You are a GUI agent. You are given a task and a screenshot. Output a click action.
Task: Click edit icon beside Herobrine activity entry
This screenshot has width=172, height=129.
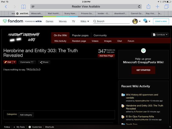(x=123, y=106)
